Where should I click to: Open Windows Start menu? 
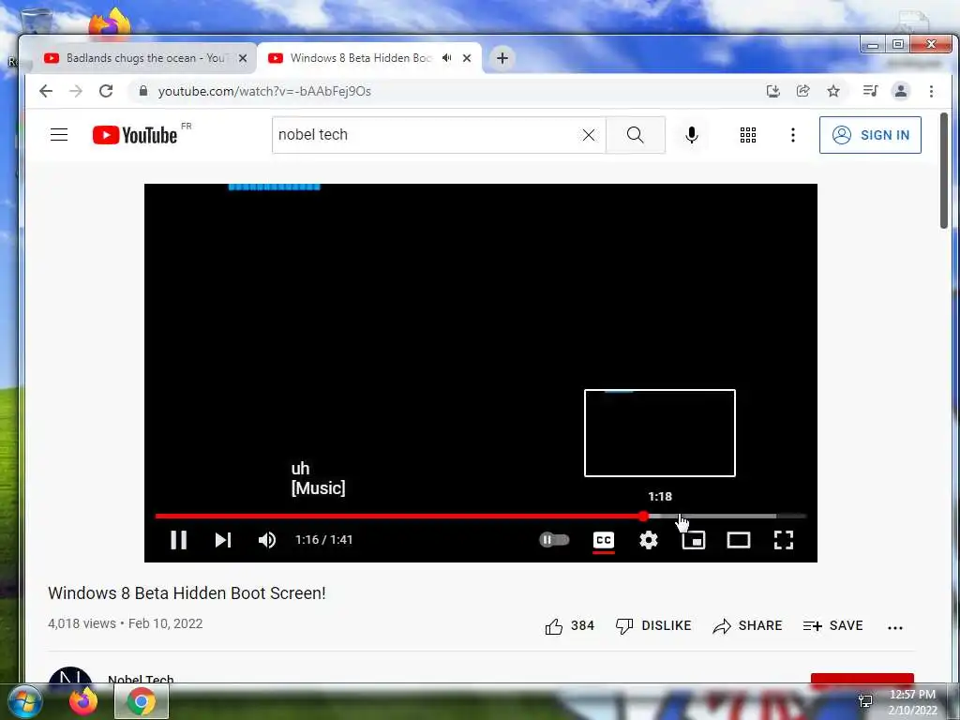(24, 701)
